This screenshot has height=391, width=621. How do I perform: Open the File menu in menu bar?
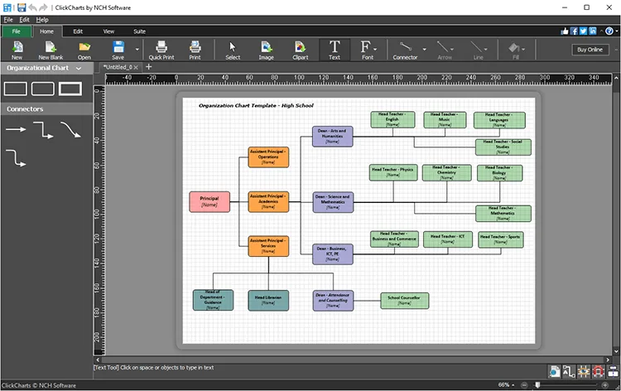8,19
